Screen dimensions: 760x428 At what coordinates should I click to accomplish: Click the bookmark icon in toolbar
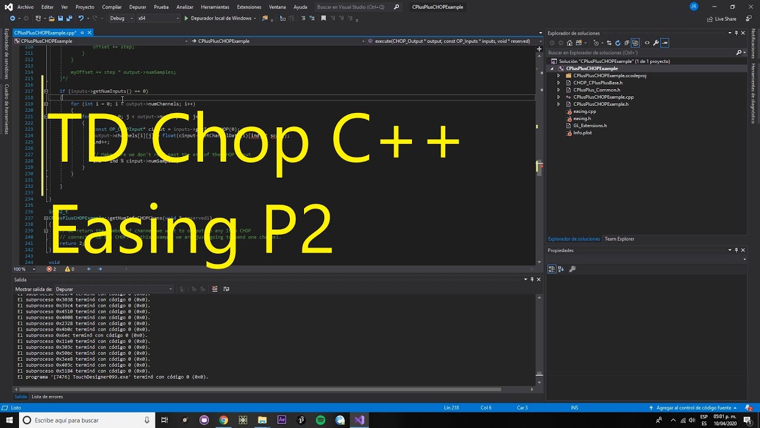tap(324, 18)
